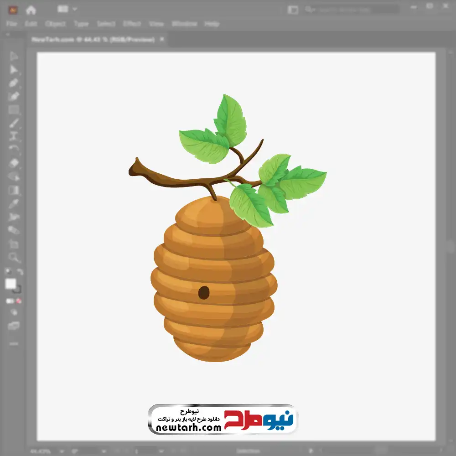
Task: Select the Selection tool arrow
Action: pyautogui.click(x=14, y=56)
